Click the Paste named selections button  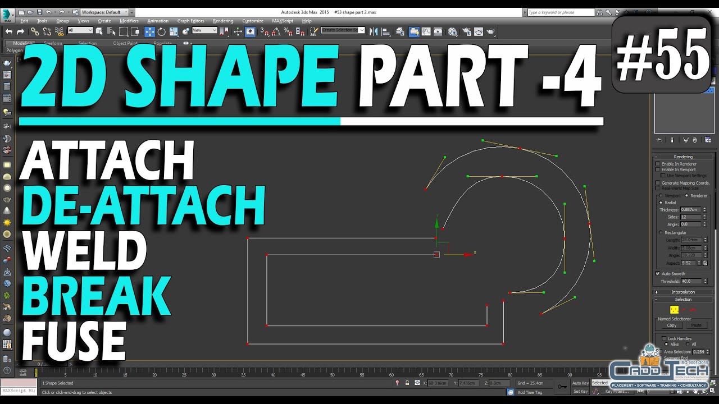[x=697, y=325]
